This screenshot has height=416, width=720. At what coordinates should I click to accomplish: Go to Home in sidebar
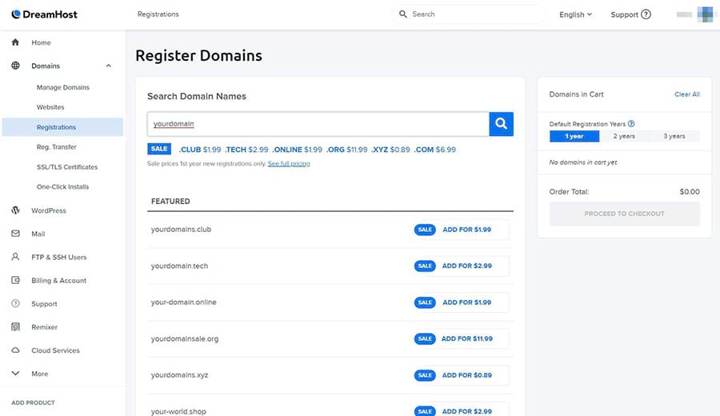coord(41,42)
